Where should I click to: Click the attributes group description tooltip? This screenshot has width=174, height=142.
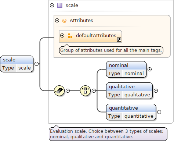111,50
